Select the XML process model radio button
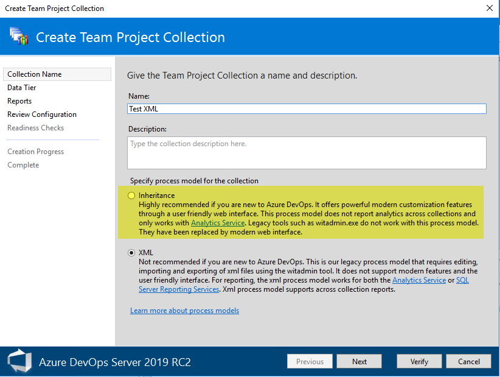The width and height of the screenshot is (500, 377). pyautogui.click(x=131, y=253)
